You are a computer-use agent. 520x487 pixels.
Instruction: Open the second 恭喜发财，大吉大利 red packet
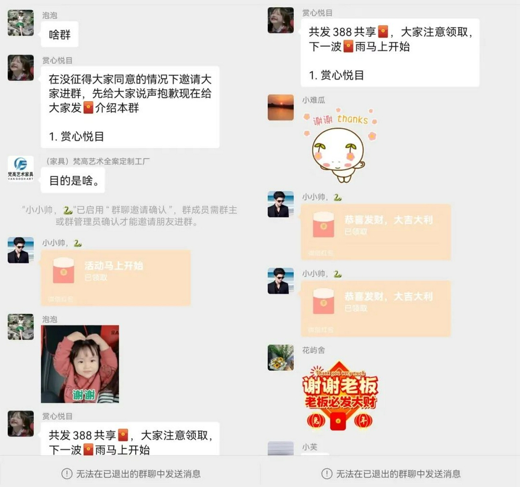point(376,308)
